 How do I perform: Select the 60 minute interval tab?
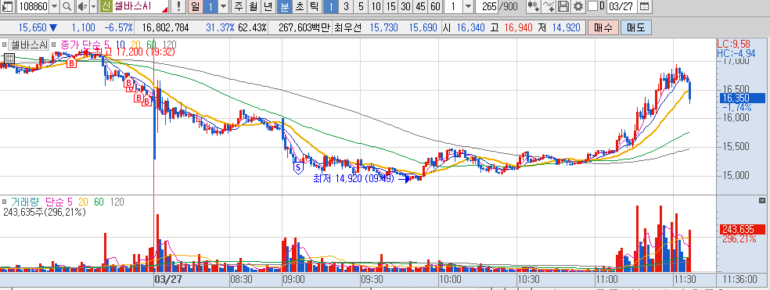coord(435,7)
